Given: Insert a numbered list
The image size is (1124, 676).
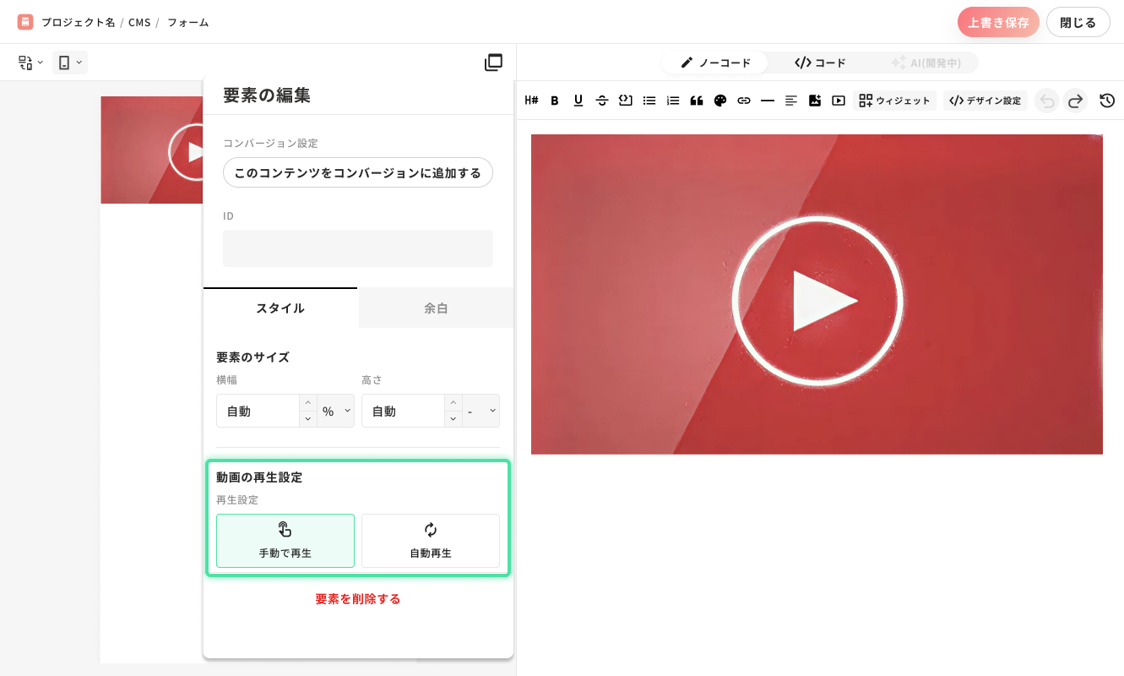Looking at the screenshot, I should pyautogui.click(x=673, y=101).
